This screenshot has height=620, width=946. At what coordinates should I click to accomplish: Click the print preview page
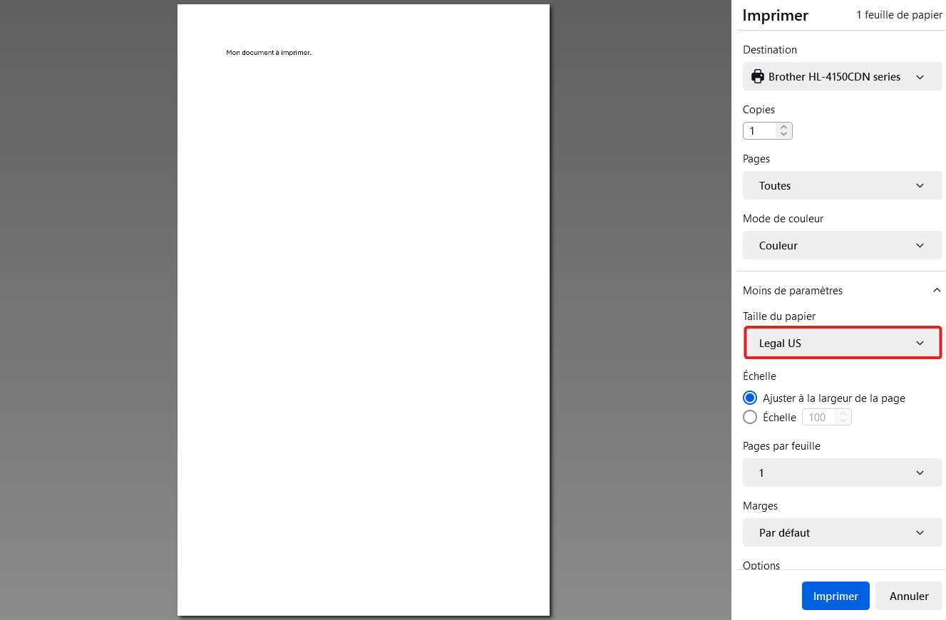coord(364,310)
